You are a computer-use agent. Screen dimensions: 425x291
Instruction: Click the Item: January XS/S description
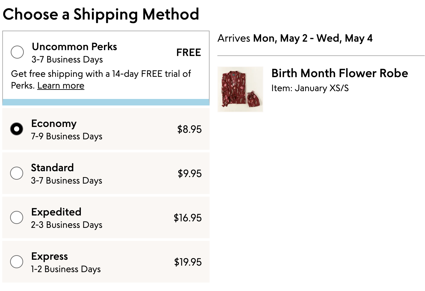pyautogui.click(x=310, y=88)
